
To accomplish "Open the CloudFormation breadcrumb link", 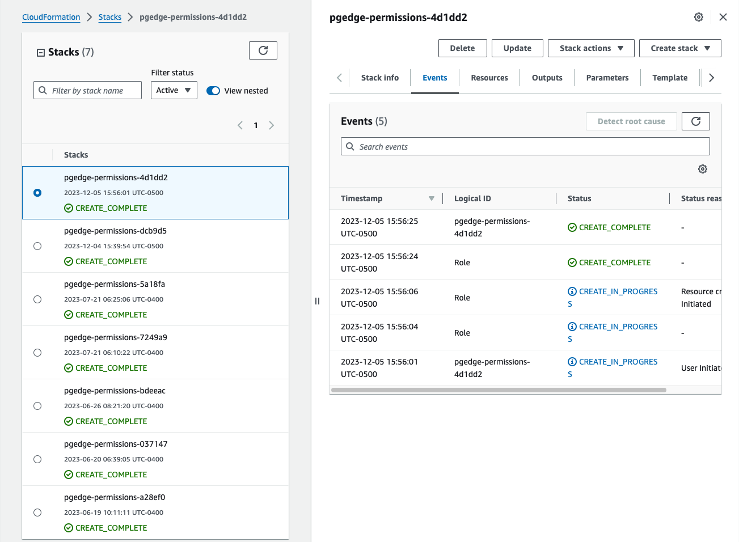I will [x=51, y=17].
